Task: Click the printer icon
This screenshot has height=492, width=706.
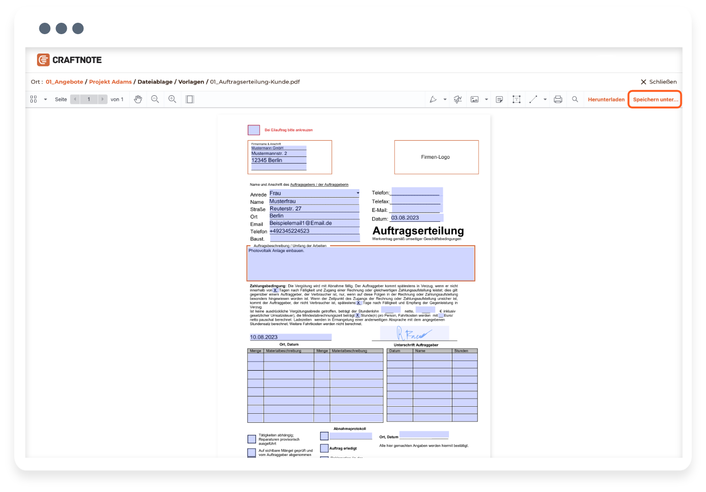Action: point(558,99)
